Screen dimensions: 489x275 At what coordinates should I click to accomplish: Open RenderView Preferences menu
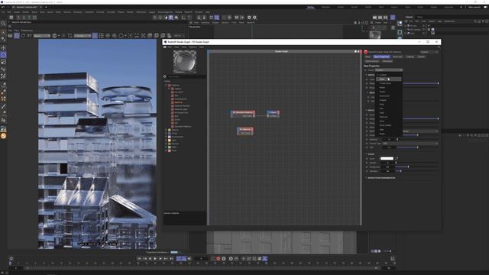point(28,31)
